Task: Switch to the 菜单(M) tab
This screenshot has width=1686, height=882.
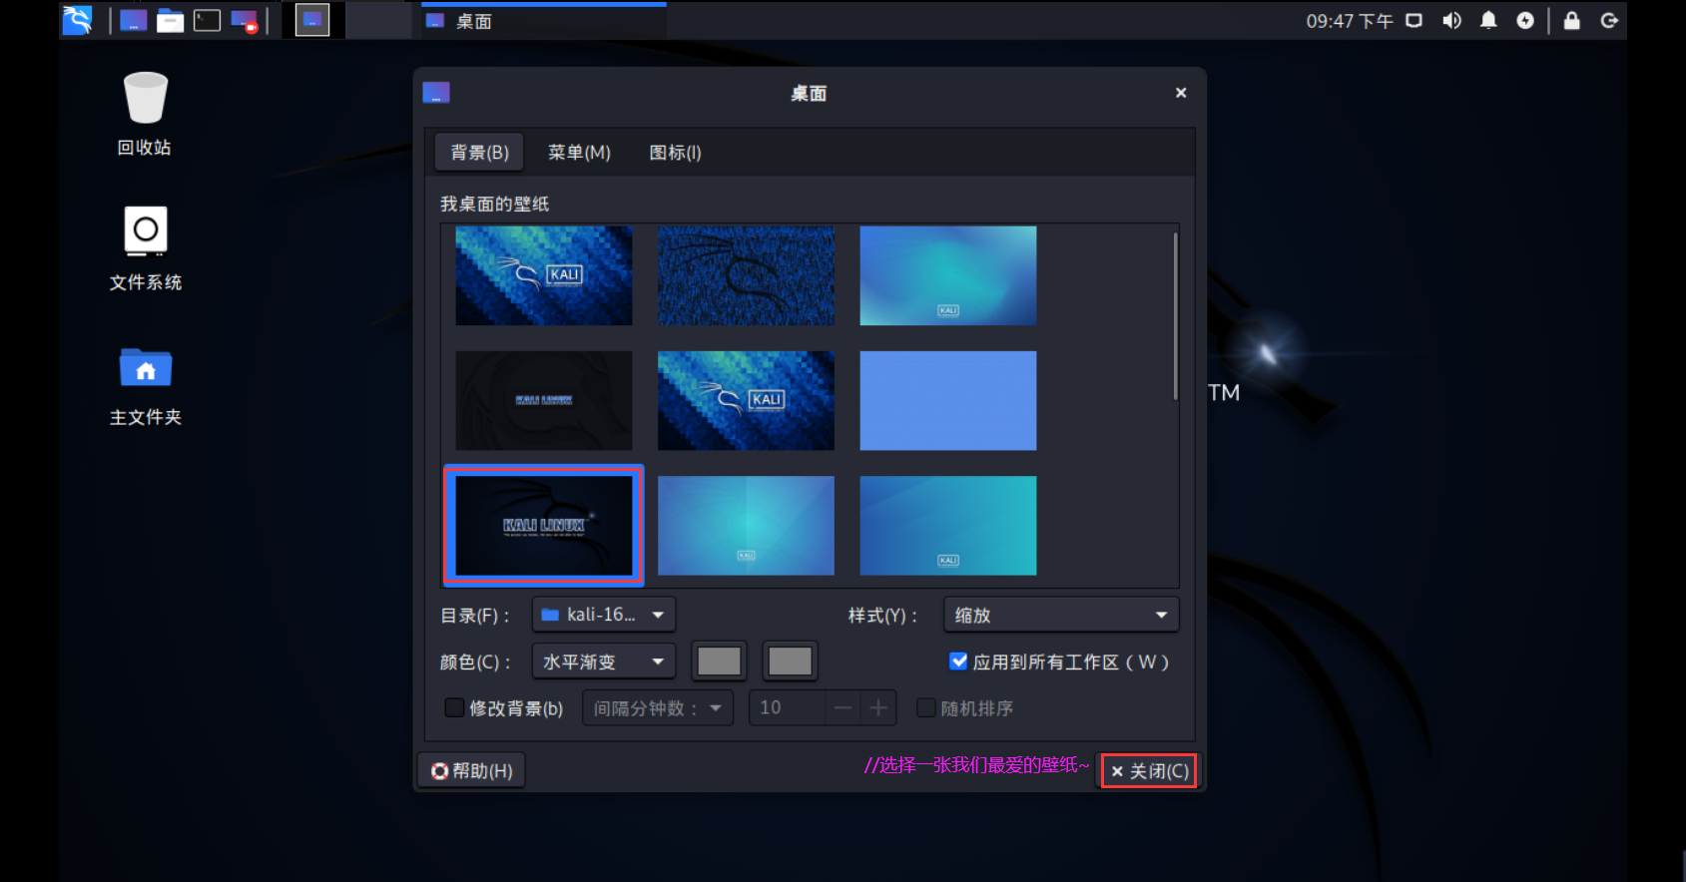Action: pos(579,153)
